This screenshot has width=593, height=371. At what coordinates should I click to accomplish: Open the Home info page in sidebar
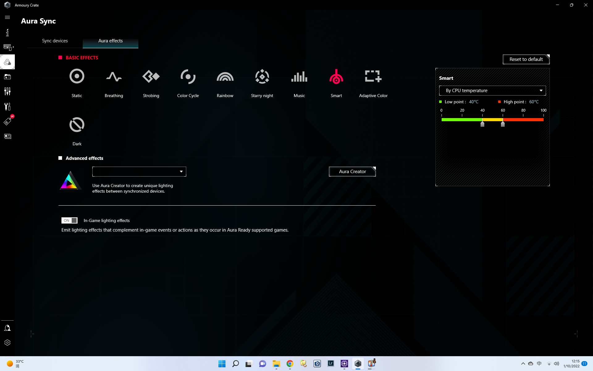[x=7, y=32]
